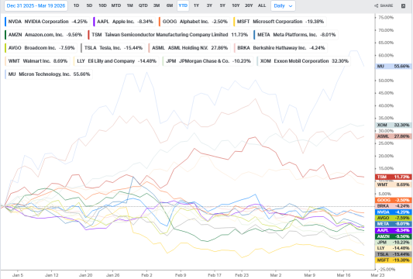Select the 6M time range
This screenshot has width=413, height=279.
coord(170,5)
